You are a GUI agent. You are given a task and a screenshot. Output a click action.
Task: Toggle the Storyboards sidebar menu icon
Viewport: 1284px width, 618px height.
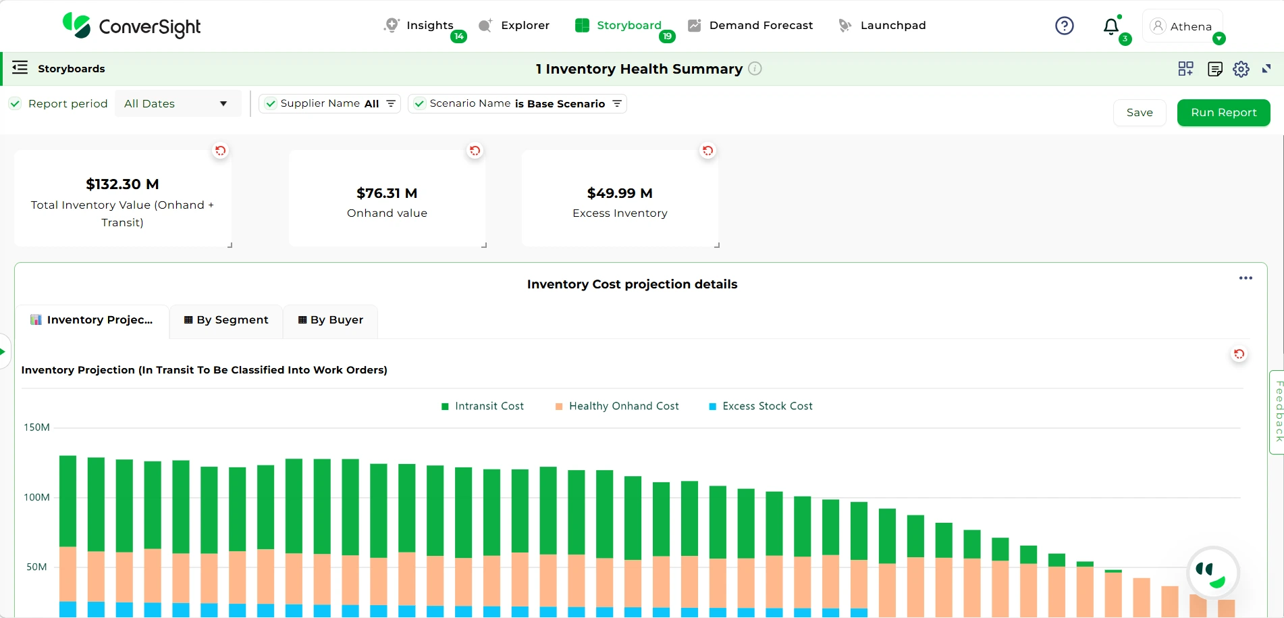(x=20, y=68)
